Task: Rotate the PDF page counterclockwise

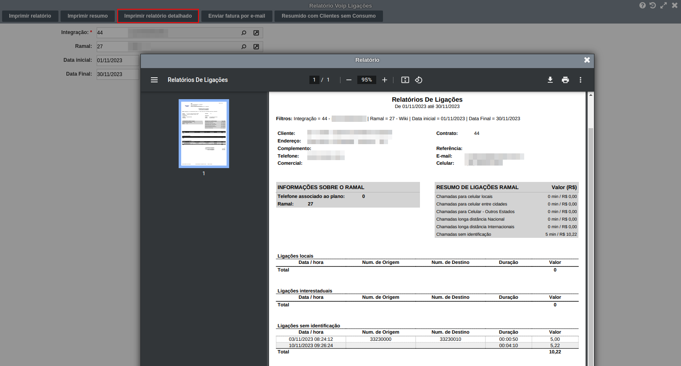Action: pos(419,80)
